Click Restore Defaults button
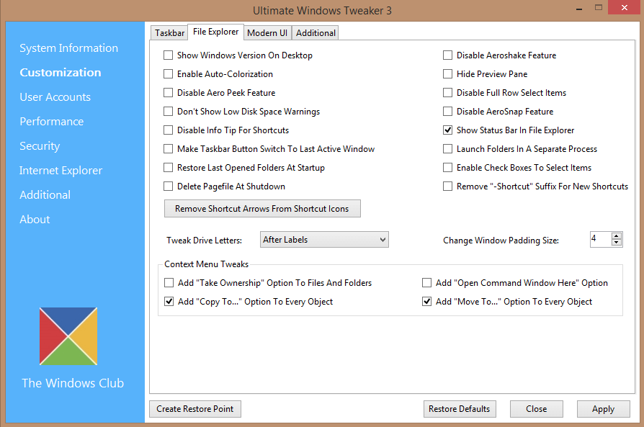This screenshot has height=427, width=644. tap(460, 409)
